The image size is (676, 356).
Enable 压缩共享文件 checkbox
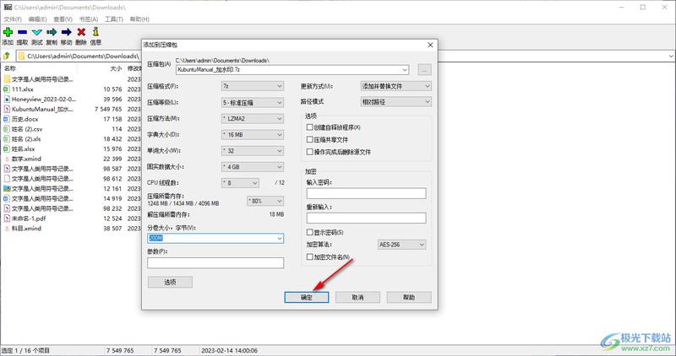tap(309, 139)
